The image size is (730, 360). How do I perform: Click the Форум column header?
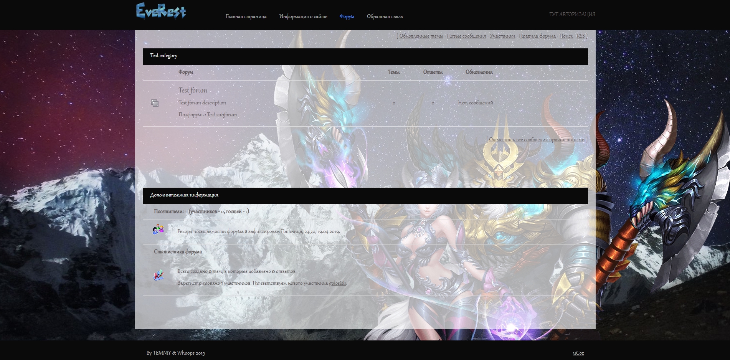coord(186,72)
